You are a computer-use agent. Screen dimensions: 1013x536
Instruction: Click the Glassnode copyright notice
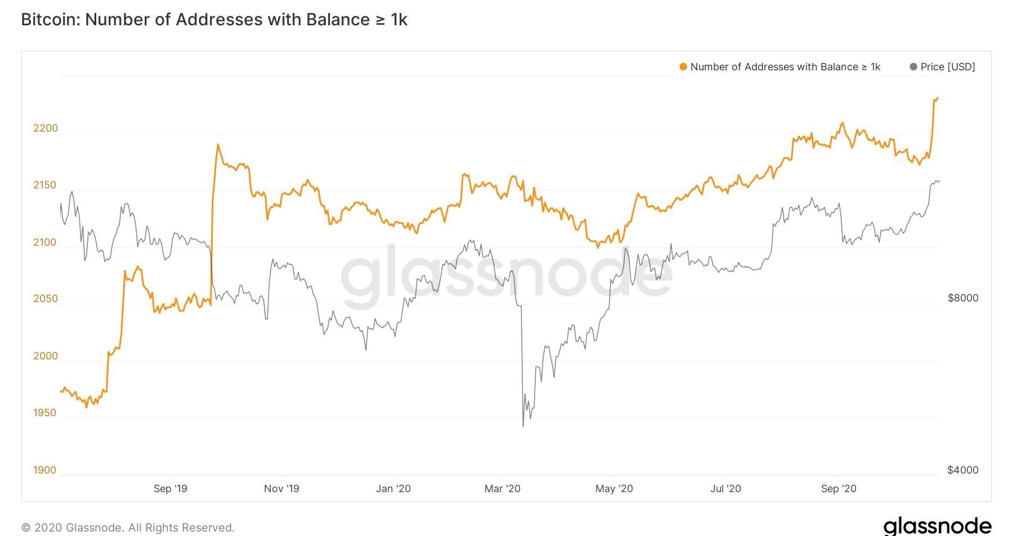point(128,528)
